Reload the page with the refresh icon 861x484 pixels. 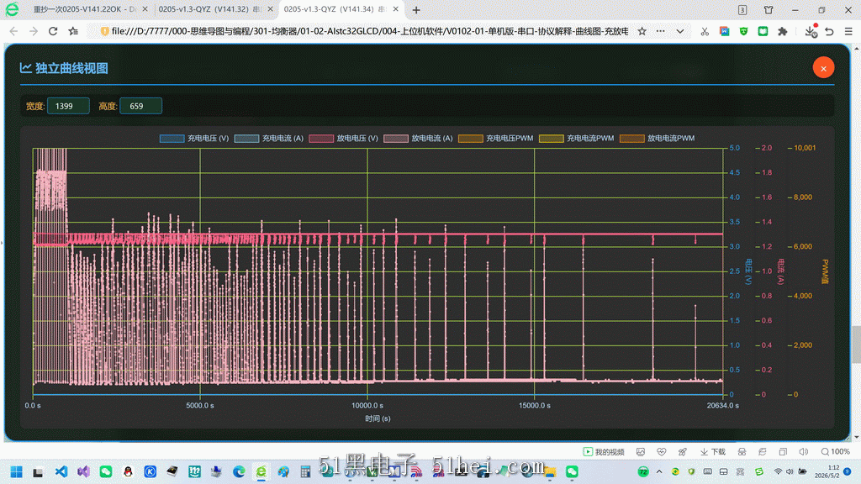coord(53,31)
